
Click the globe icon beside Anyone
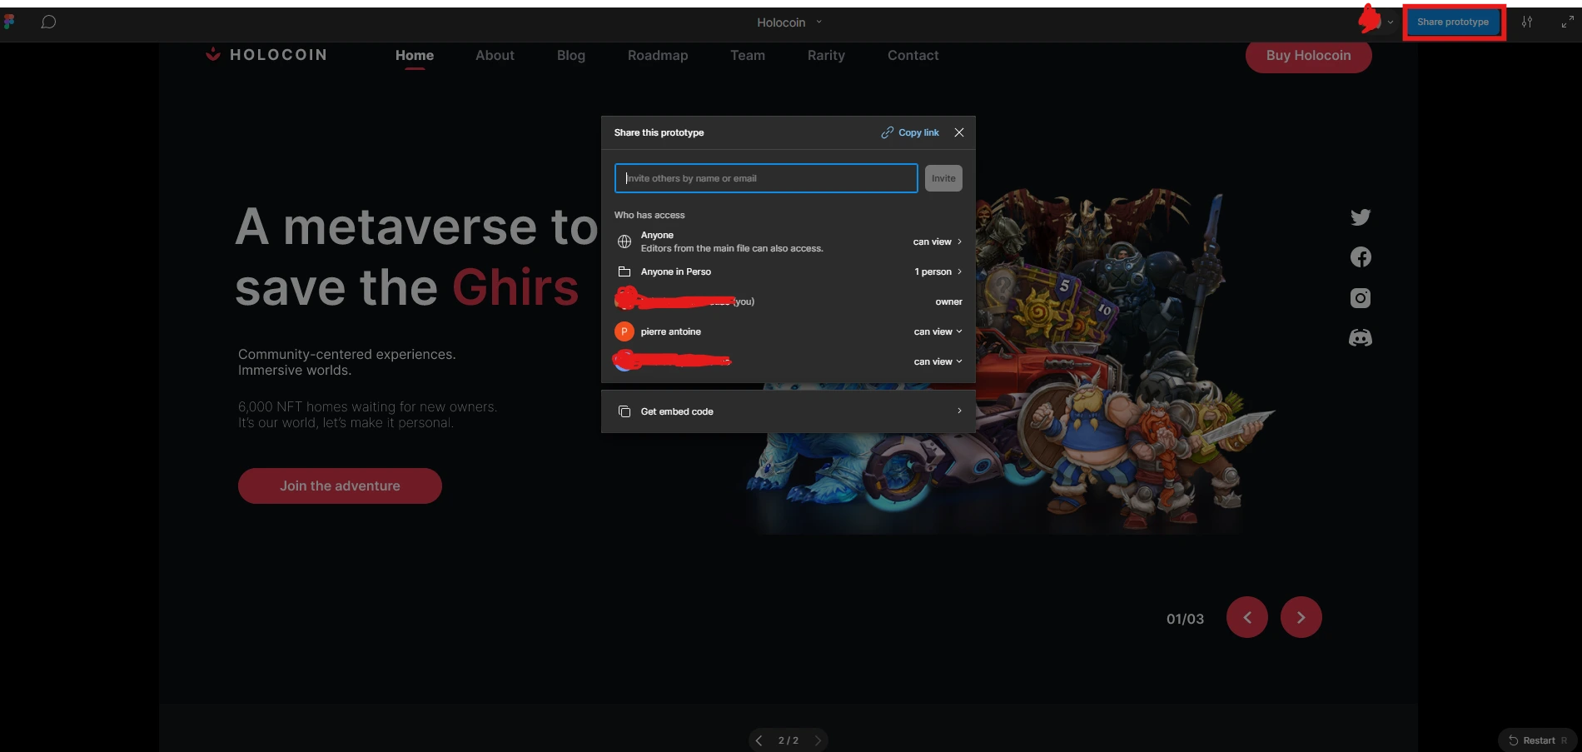pos(624,242)
